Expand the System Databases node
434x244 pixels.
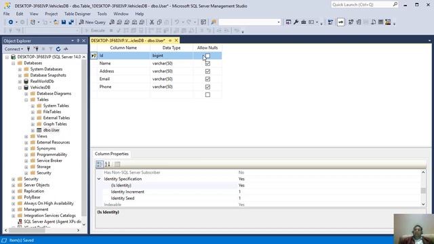pos(20,69)
